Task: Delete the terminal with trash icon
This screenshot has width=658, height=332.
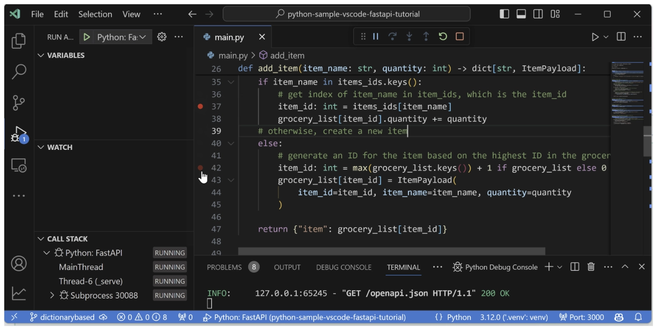Action: tap(591, 267)
